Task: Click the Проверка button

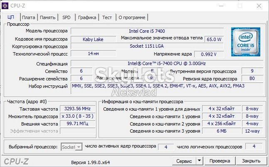Action: (220, 161)
